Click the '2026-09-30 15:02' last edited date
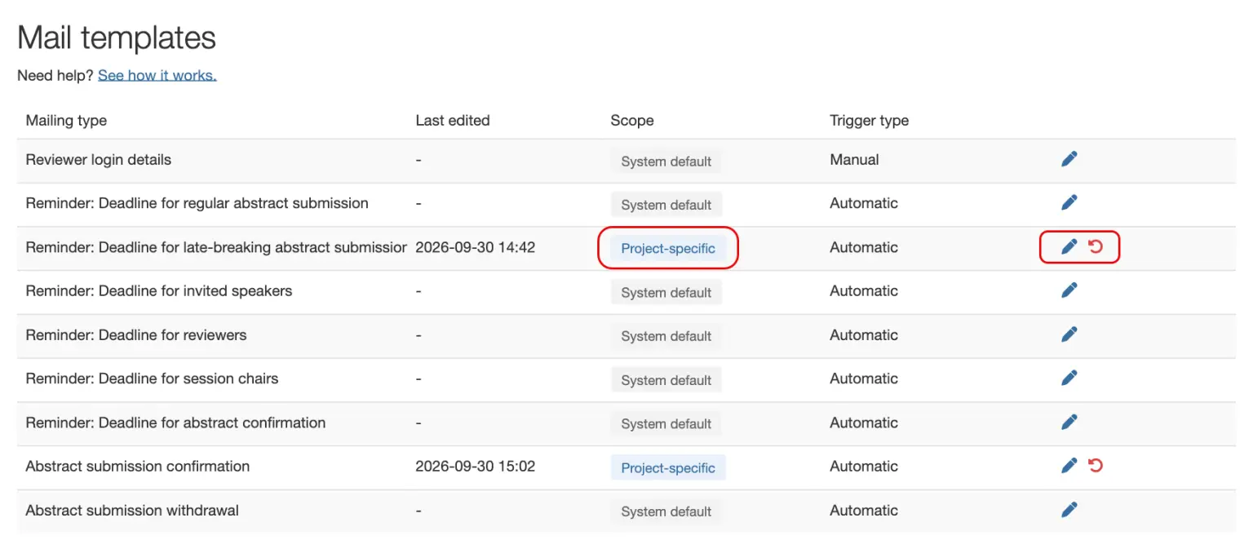Image resolution: width=1253 pixels, height=549 pixels. point(476,467)
